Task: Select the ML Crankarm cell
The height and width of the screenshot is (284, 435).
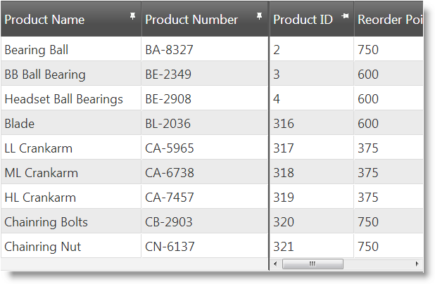Action: click(41, 173)
